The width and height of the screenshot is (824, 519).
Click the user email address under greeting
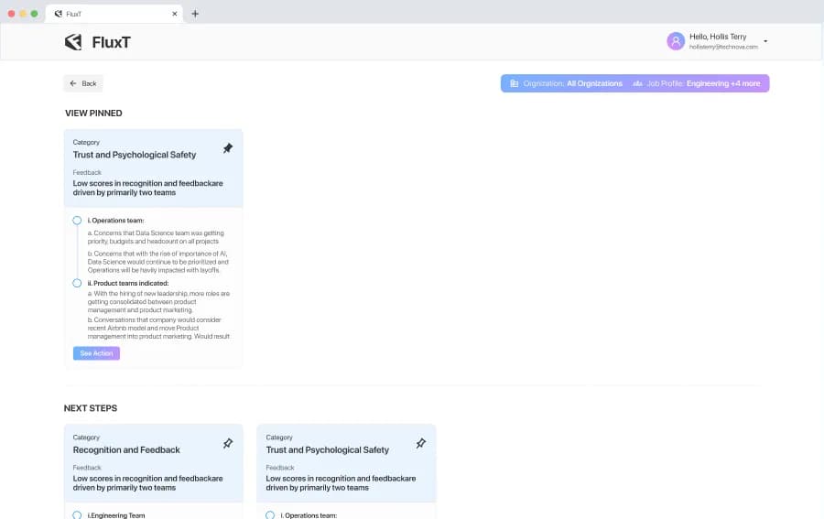tap(723, 47)
